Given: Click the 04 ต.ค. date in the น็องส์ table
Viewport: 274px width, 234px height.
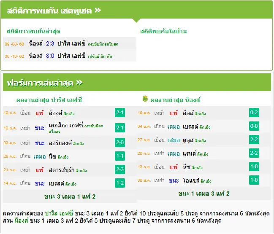Looking at the screenshot, I should (x=144, y=126).
